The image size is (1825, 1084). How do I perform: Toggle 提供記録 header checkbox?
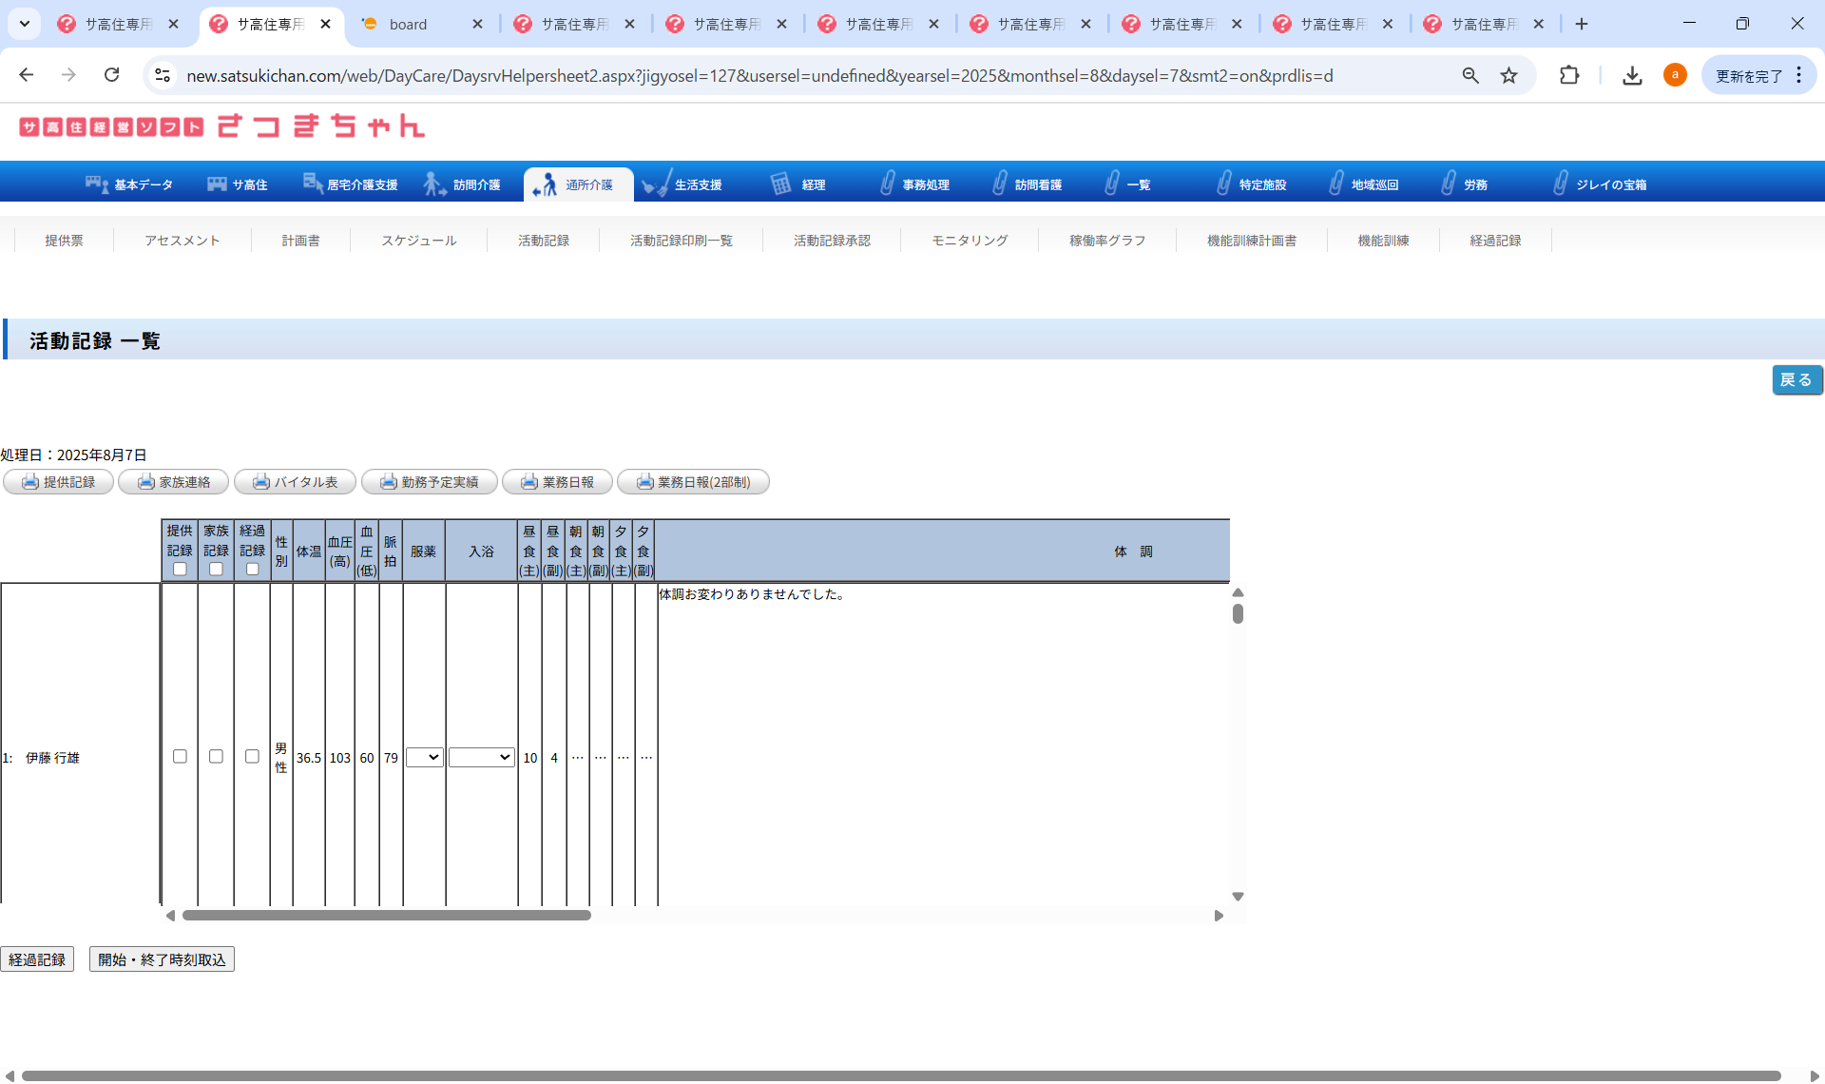point(180,569)
